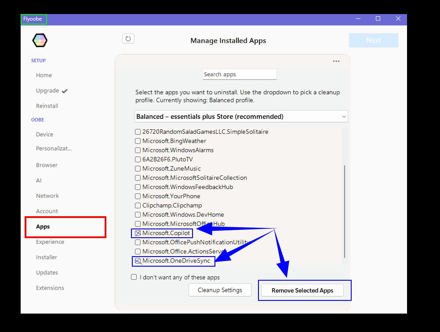Open the Device section
Viewport: 440px width, 332px height.
(x=44, y=134)
